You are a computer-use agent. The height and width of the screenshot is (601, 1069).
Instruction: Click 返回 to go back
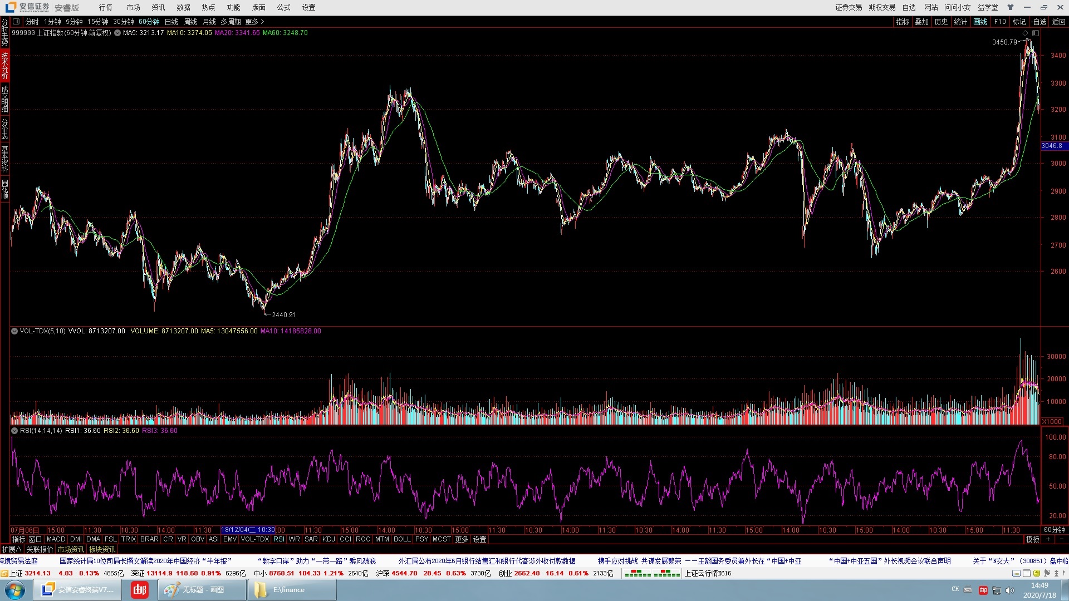pos(1059,22)
